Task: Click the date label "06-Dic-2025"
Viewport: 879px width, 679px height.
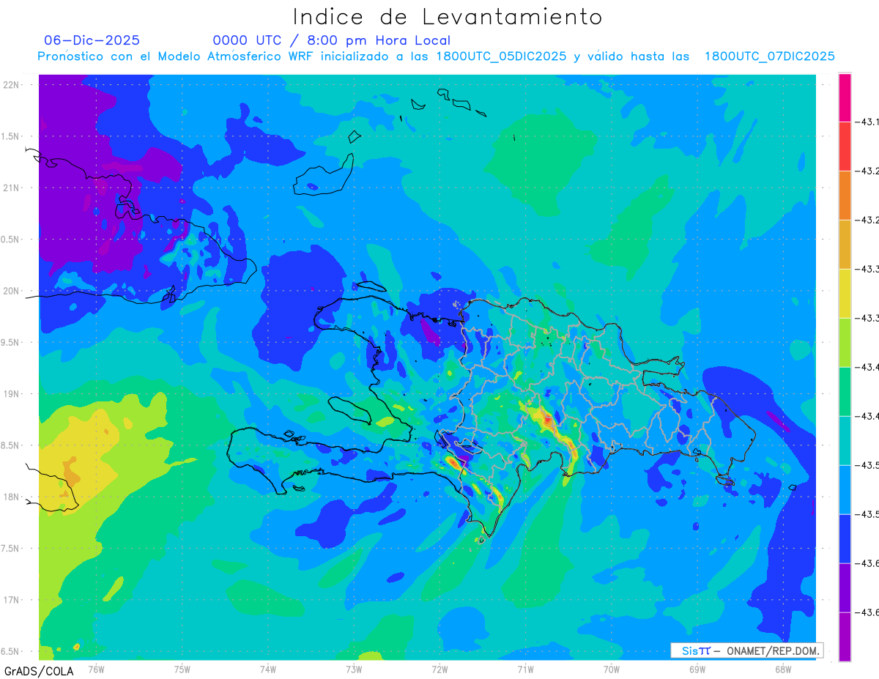Action: [x=92, y=40]
